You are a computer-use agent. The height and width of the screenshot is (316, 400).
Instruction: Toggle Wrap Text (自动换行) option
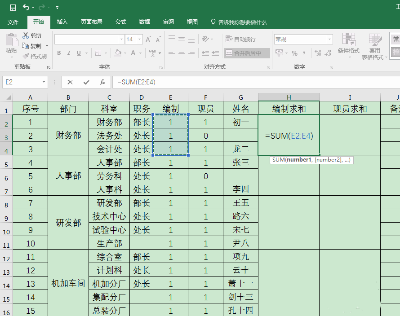tap(240, 39)
